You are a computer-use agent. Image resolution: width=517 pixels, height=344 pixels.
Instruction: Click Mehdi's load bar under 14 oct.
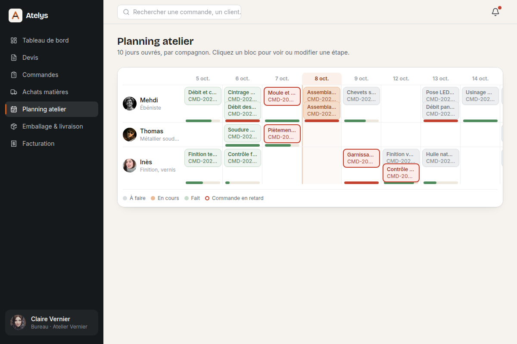point(480,121)
